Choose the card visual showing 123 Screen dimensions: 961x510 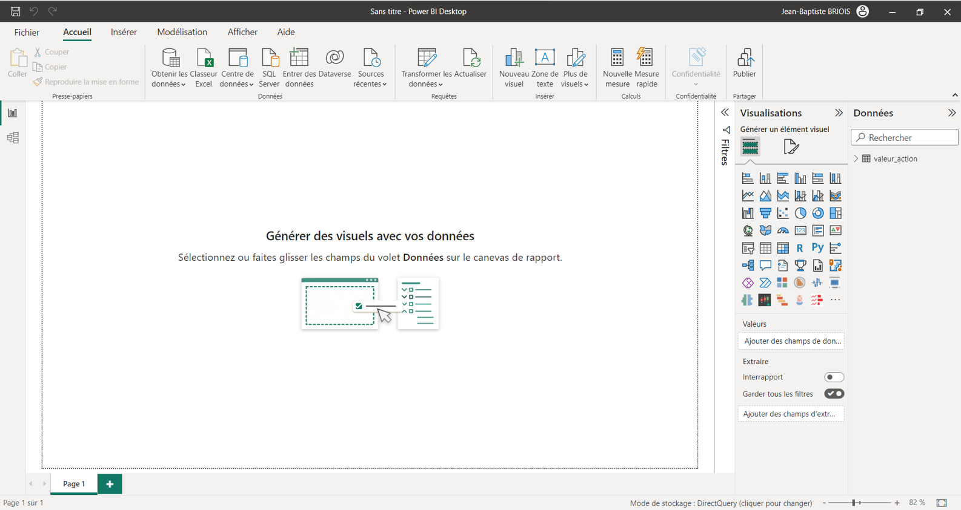[x=800, y=230]
